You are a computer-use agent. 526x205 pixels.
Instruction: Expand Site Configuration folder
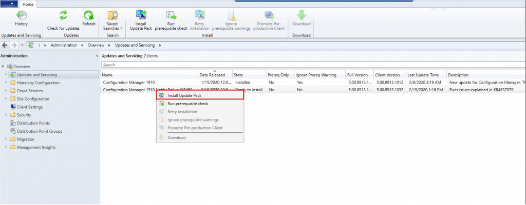(6, 98)
